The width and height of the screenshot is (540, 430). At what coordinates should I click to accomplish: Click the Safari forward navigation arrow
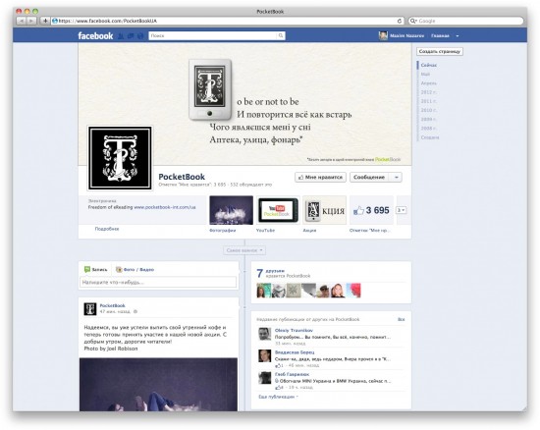coord(31,21)
